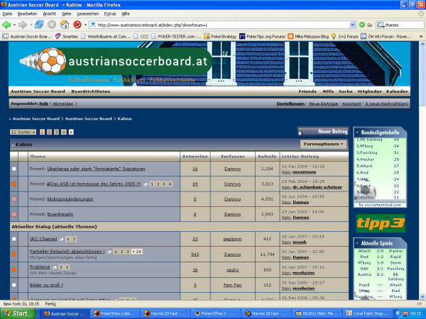Open the Forenoptionen dropdown

tap(323, 143)
